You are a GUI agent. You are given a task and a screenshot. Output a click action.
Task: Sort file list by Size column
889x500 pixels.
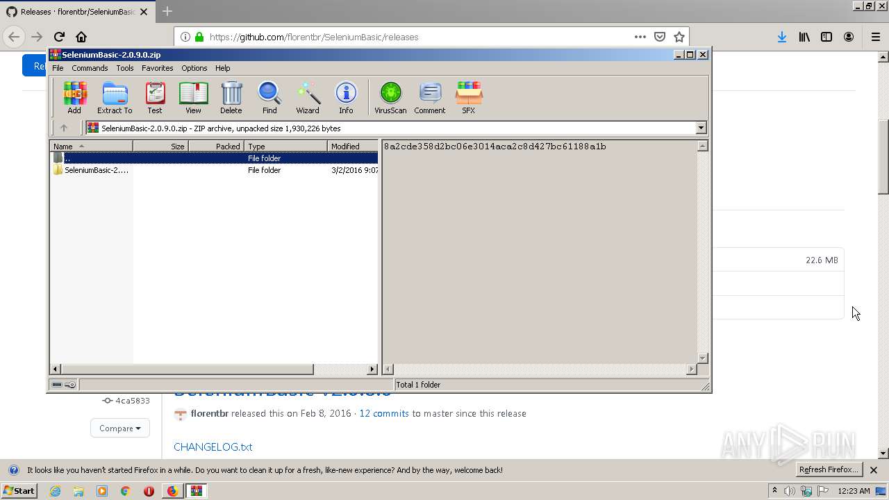click(160, 146)
